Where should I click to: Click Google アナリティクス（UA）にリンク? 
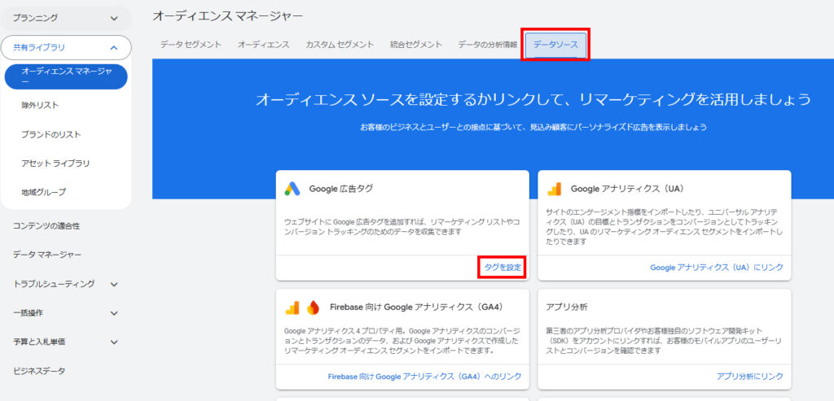pos(716,267)
